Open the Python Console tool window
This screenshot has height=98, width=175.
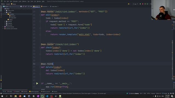coord(46,91)
